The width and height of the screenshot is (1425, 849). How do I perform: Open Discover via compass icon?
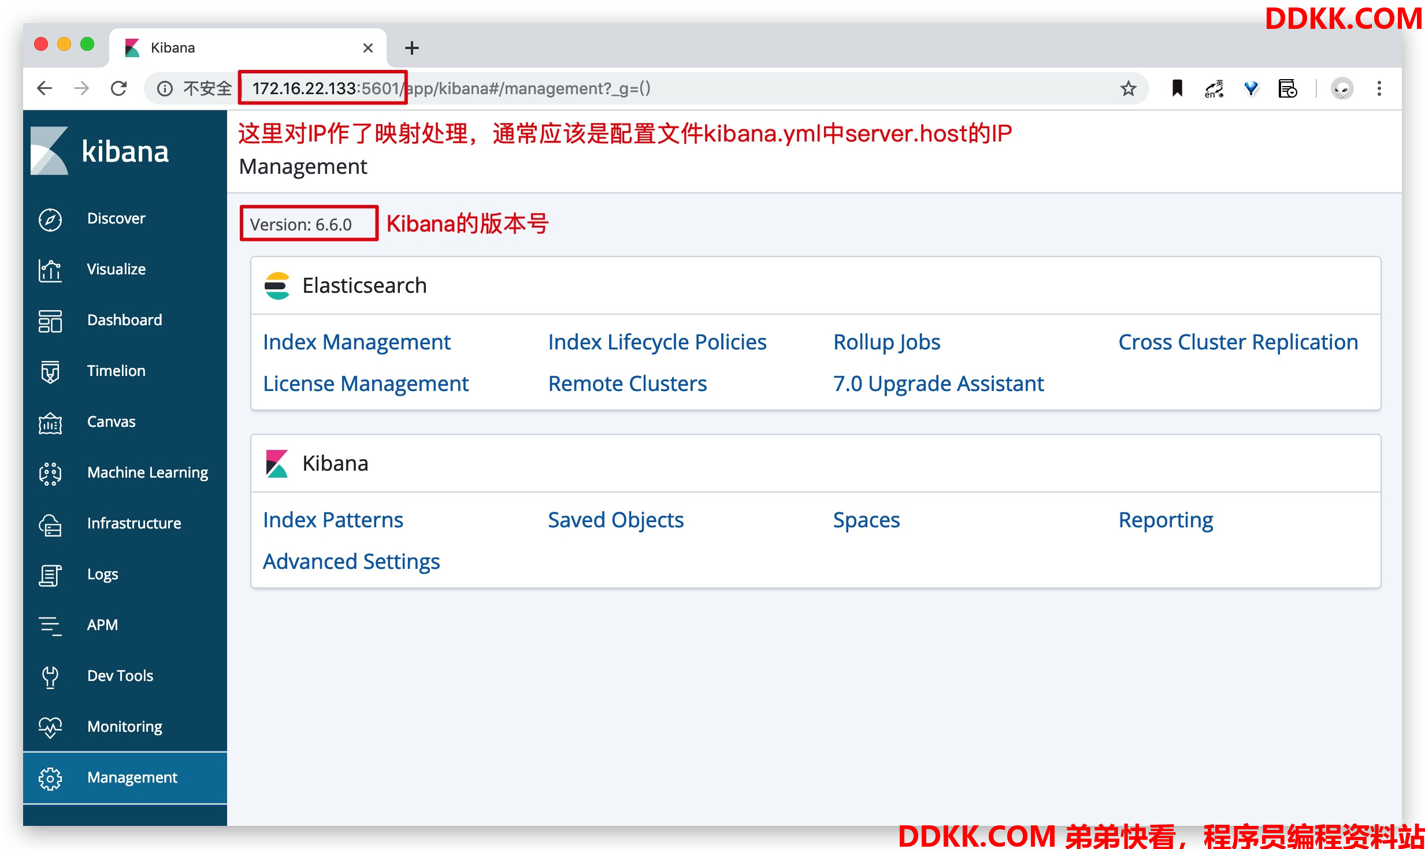pos(50,219)
